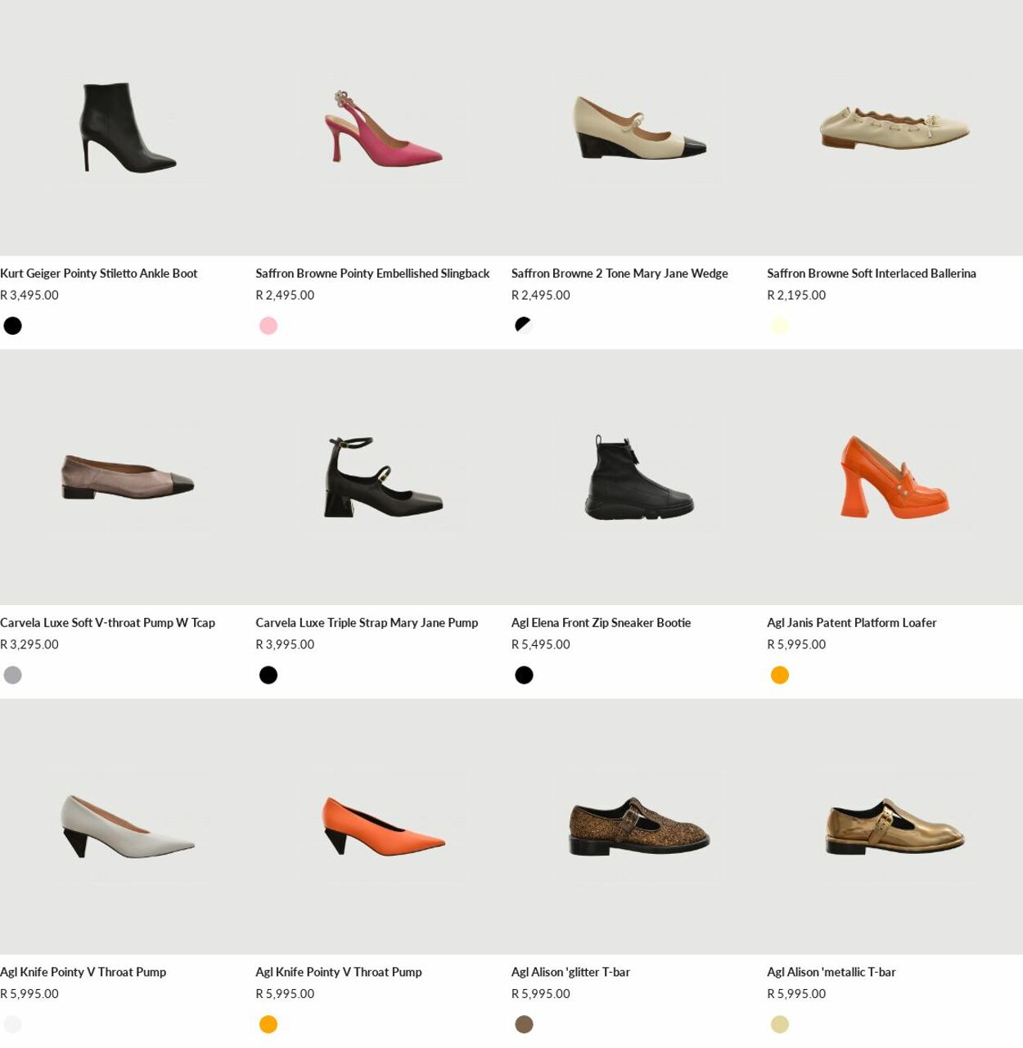This screenshot has width=1023, height=1048.
Task: Click price R 5,995.00 under Agl Alison glitter T-bar
Action: pos(541,995)
